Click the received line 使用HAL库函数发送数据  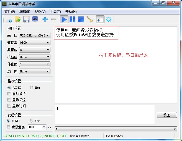tap(80, 30)
